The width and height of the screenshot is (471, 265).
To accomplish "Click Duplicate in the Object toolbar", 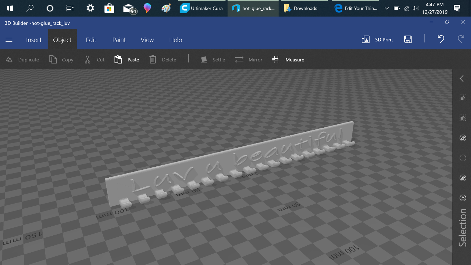I will 22,60.
